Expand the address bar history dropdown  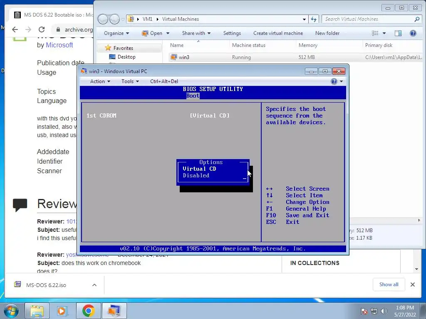(x=304, y=19)
